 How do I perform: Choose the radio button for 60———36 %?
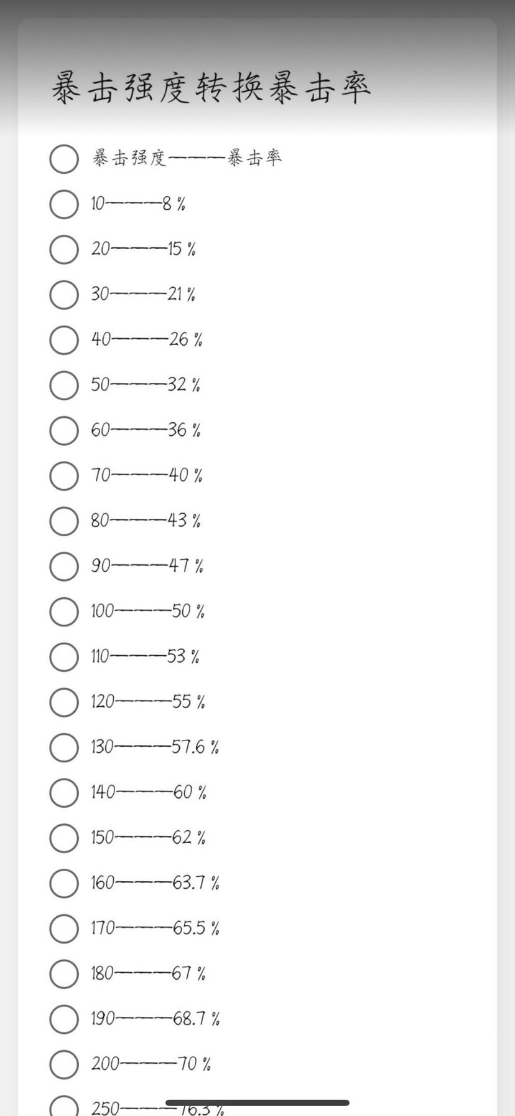tap(64, 431)
